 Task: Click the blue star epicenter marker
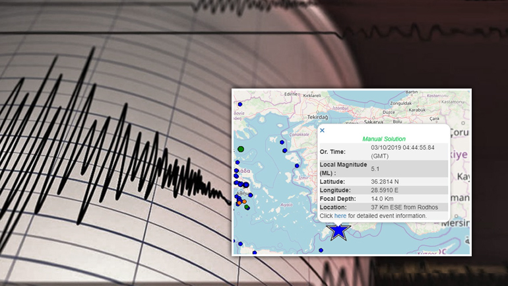[339, 231]
